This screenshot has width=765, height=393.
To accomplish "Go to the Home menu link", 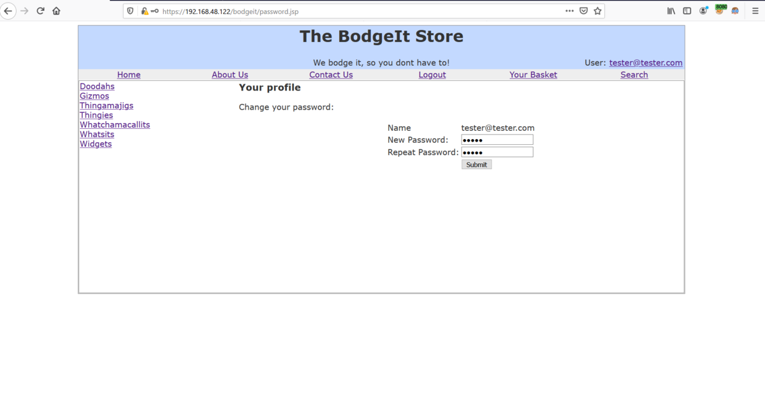I will tap(129, 75).
